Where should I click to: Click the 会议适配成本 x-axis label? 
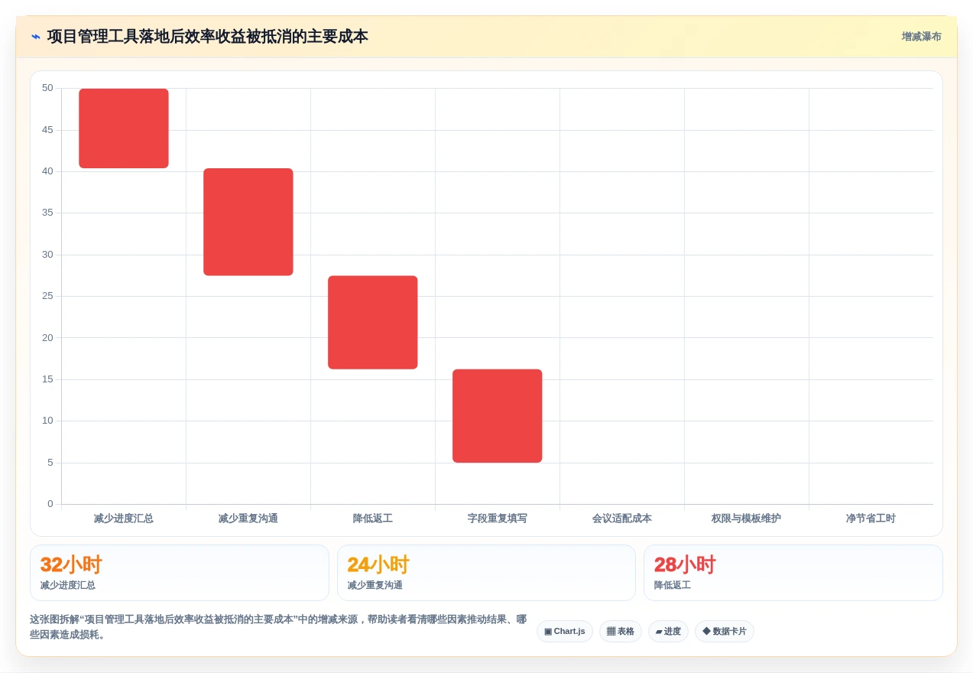[622, 519]
